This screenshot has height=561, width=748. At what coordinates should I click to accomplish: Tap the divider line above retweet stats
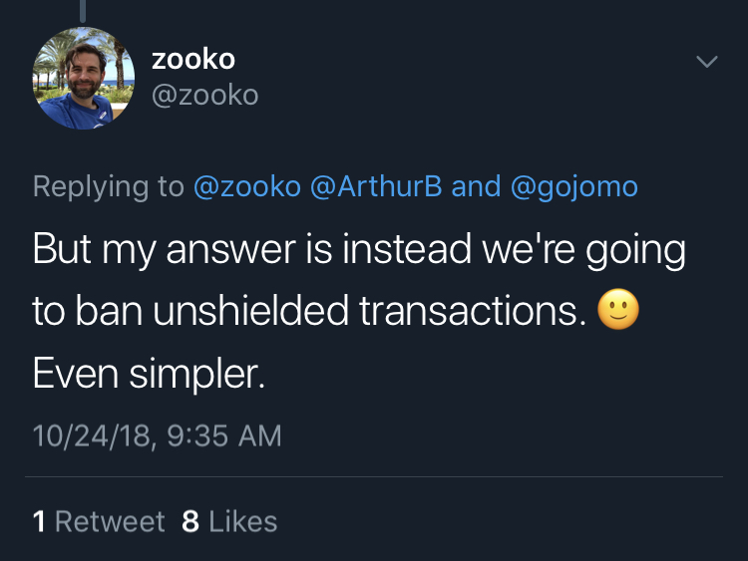pyautogui.click(x=374, y=476)
